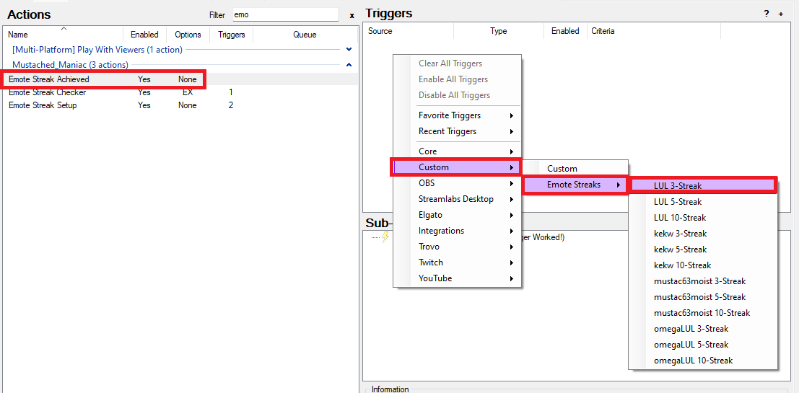Sort actions by Name column header
Screen dimensions: 799x393
[64, 35]
